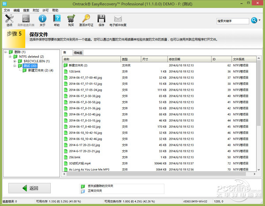The height and width of the screenshot is (206, 265).
Task: Sort by the 尺寸 column header
Action: pos(154,59)
